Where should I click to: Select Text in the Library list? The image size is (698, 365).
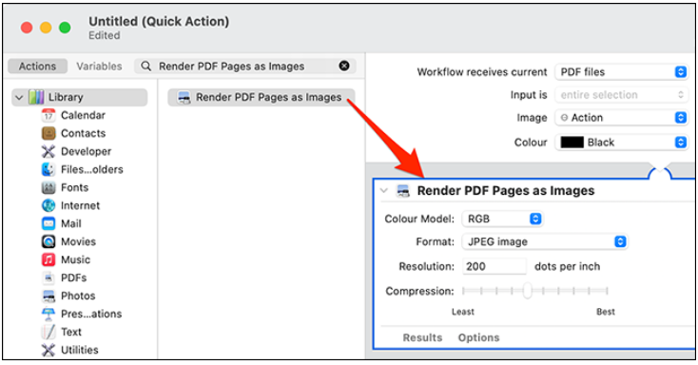(71, 332)
